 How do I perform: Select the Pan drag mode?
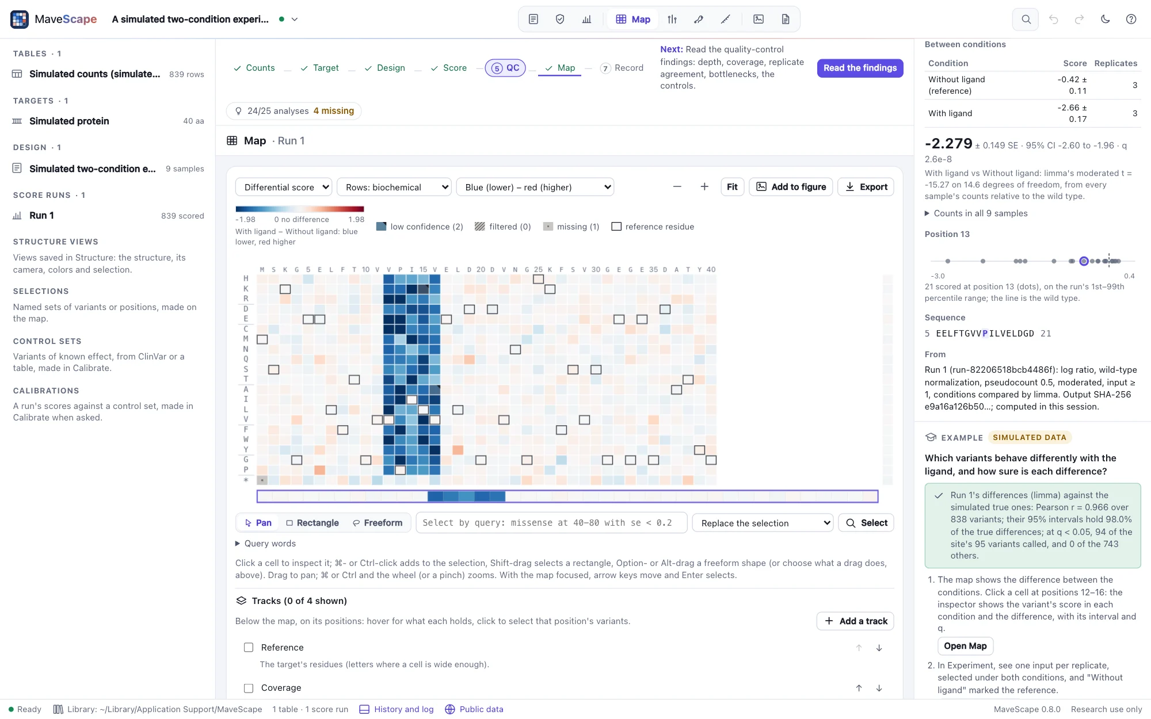[x=258, y=523]
